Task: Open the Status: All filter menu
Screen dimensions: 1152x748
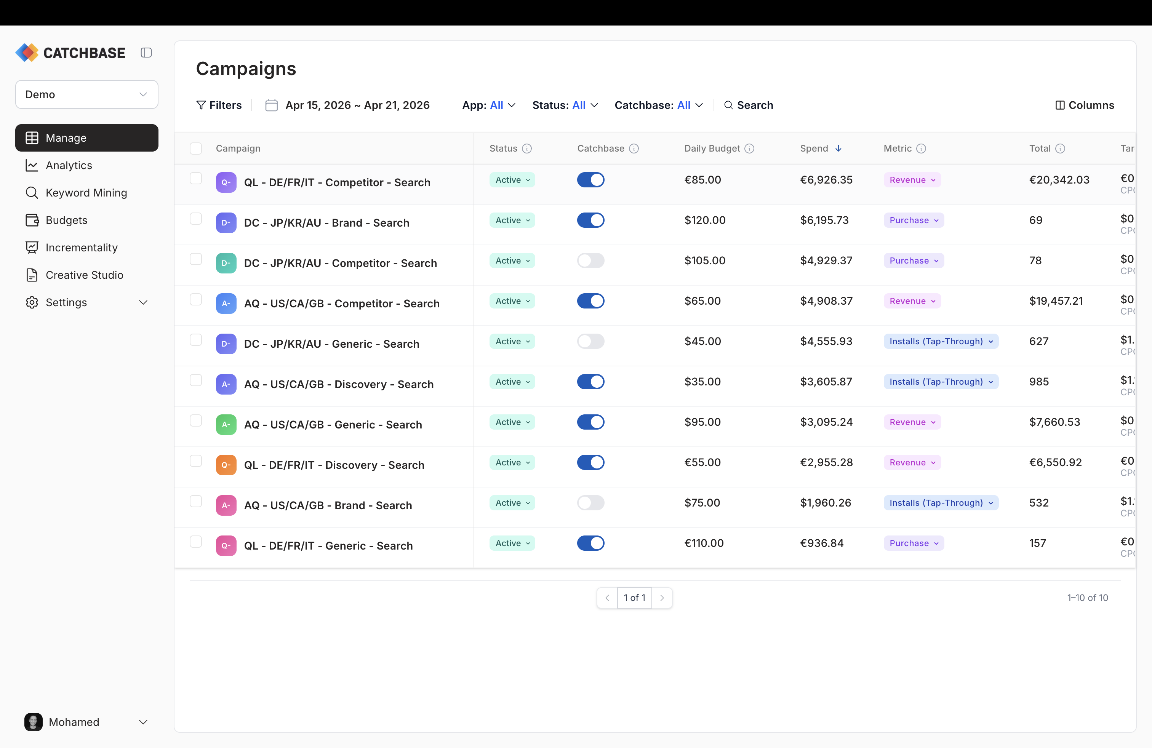Action: tap(565, 105)
